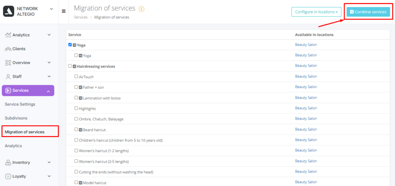The height and width of the screenshot is (186, 395).
Task: Open Configure in locations dropdown
Action: coord(316,12)
